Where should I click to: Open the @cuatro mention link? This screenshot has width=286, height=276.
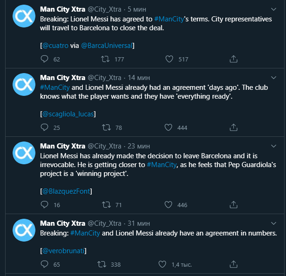[55, 46]
